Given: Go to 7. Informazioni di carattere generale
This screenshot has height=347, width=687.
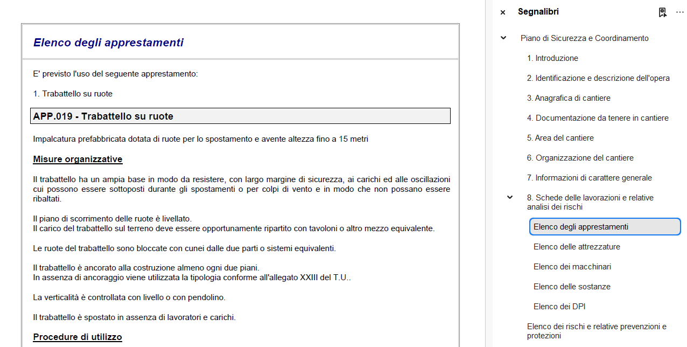Looking at the screenshot, I should coord(589,178).
